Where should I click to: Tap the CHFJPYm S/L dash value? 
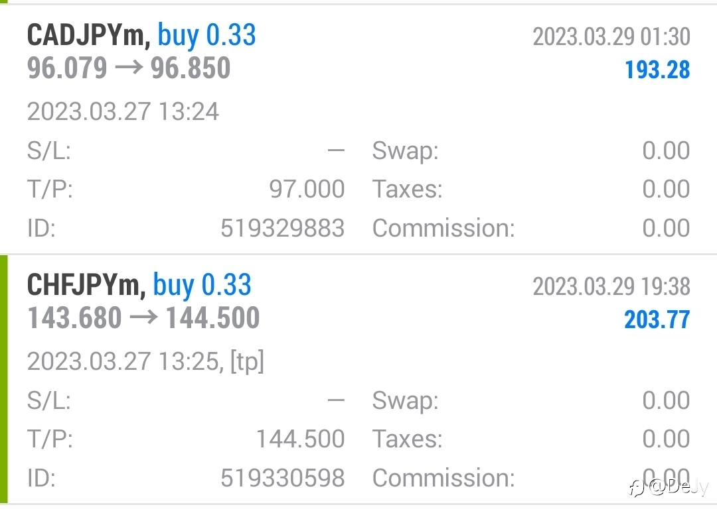point(336,400)
